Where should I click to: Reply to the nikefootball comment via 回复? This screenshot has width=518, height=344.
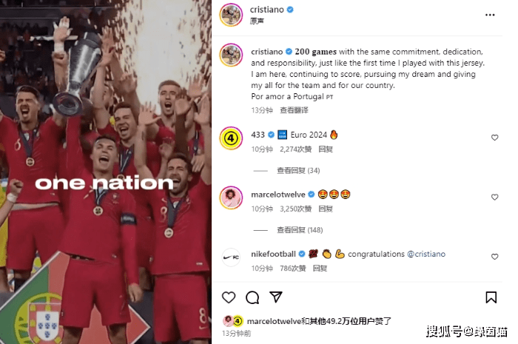(x=320, y=269)
